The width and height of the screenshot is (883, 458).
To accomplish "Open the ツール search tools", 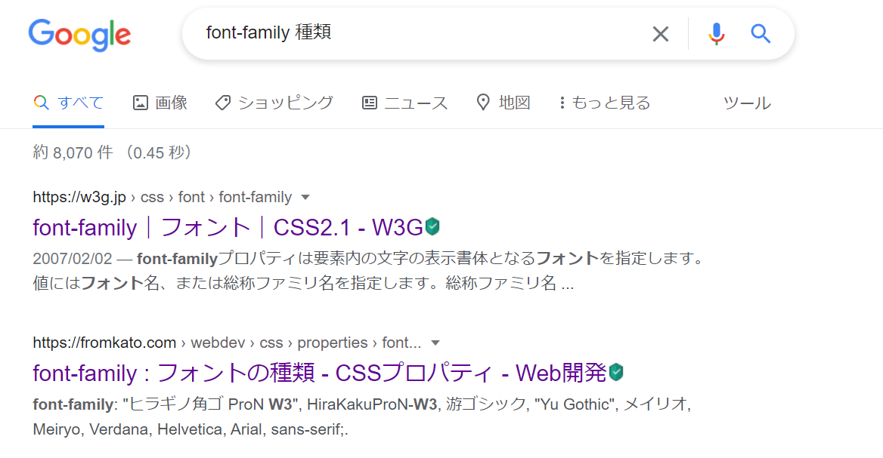I will coord(747,103).
